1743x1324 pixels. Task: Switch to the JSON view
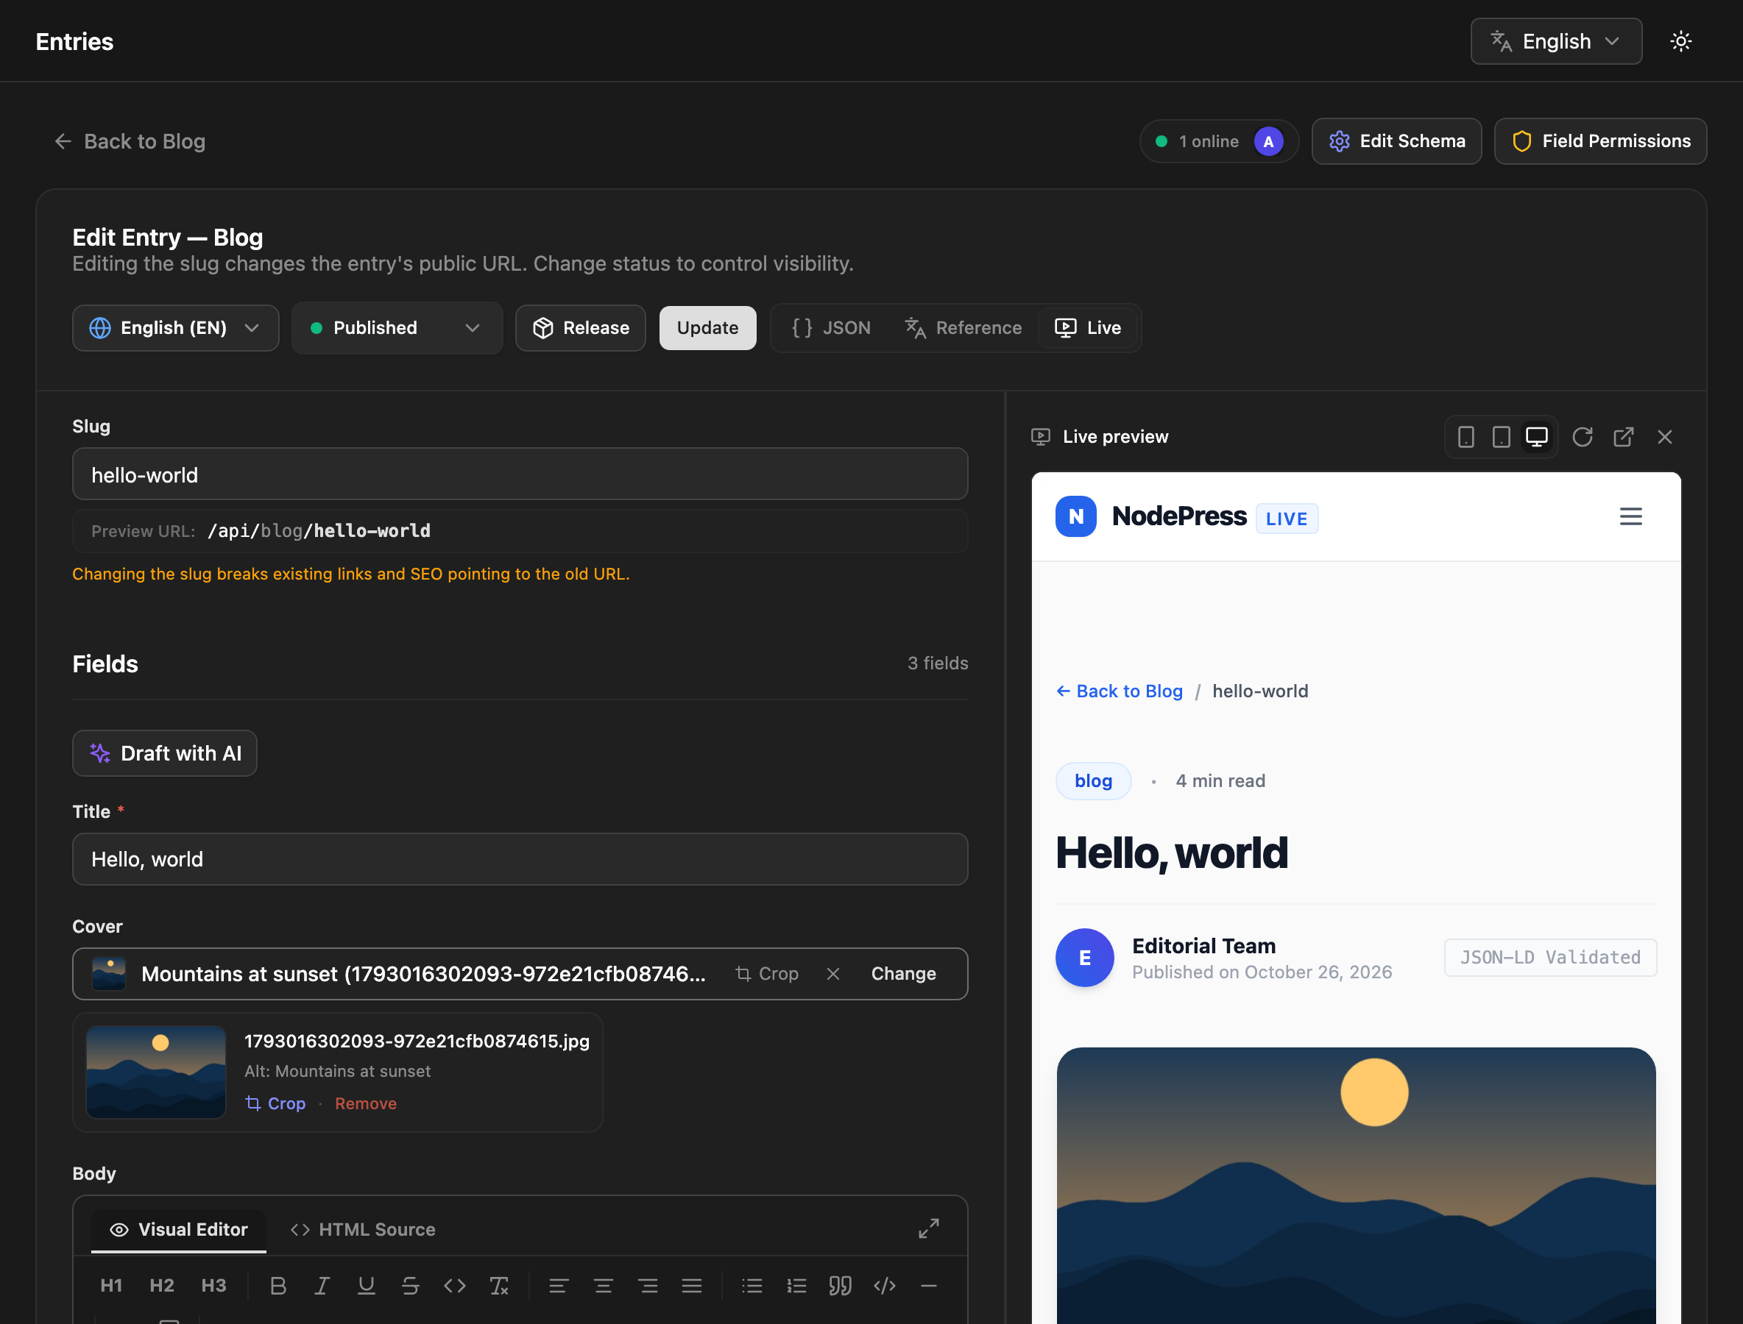click(x=831, y=327)
